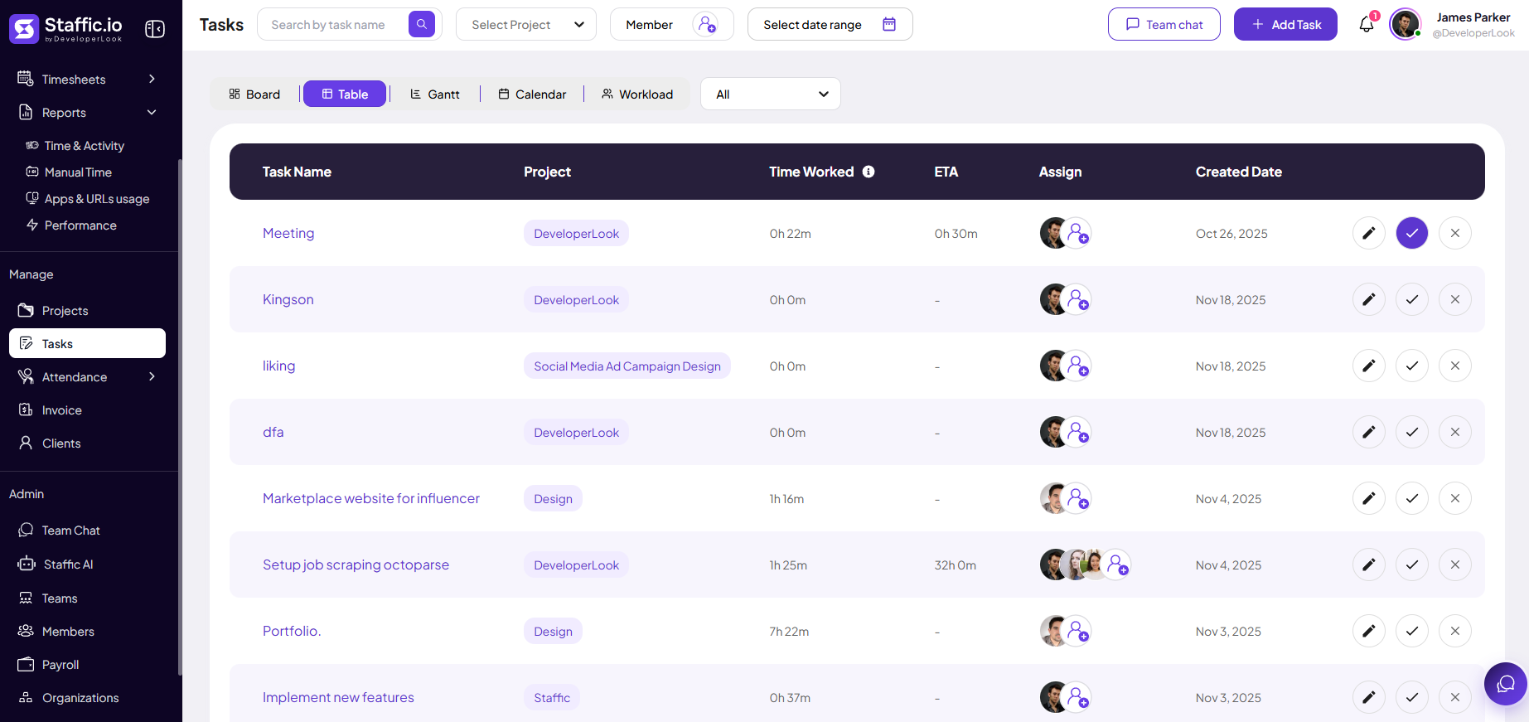Open the Clients page
The image size is (1529, 722).
pyautogui.click(x=87, y=443)
